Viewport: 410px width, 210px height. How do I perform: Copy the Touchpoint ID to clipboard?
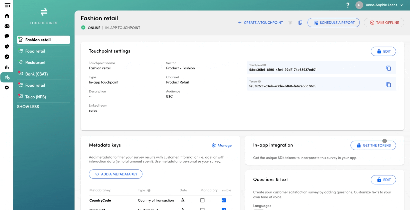[388, 68]
